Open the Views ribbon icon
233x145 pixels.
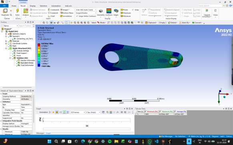click(x=215, y=13)
